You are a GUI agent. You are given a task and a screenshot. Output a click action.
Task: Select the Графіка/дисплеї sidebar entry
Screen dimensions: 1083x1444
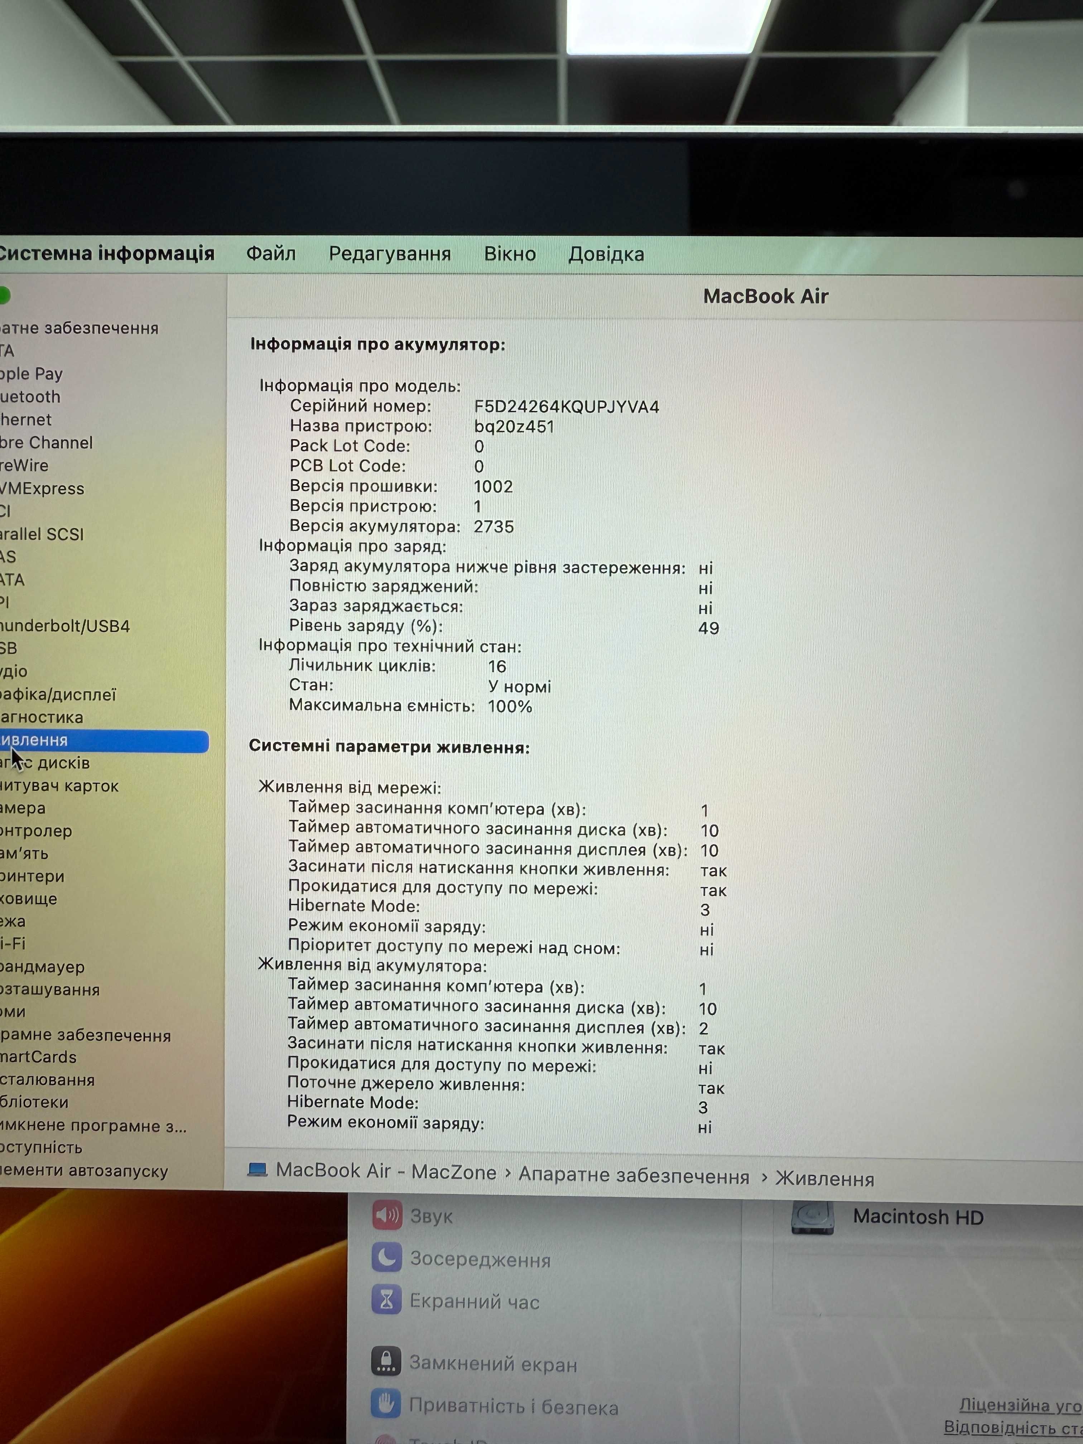pyautogui.click(x=58, y=694)
